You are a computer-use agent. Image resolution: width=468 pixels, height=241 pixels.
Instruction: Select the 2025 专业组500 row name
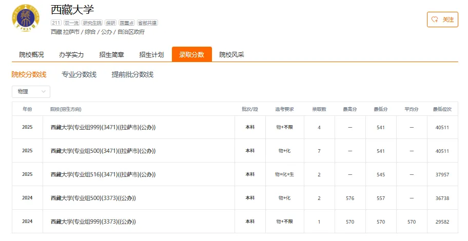point(103,151)
